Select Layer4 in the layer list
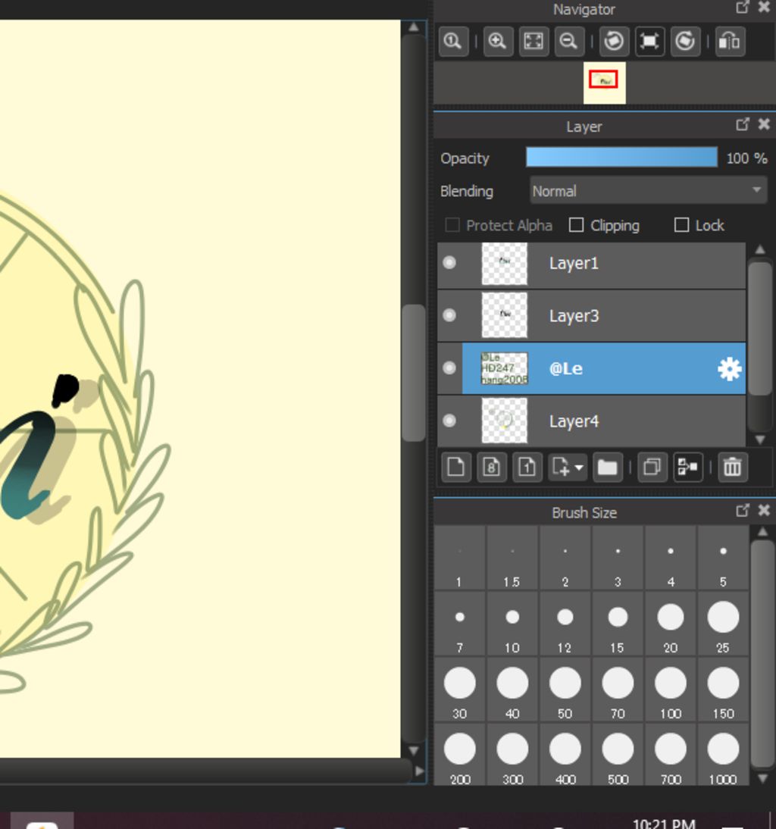The height and width of the screenshot is (829, 776). pyautogui.click(x=592, y=421)
